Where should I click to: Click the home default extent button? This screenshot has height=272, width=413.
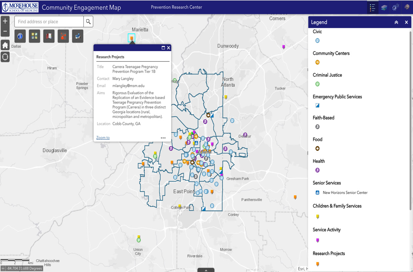pyautogui.click(x=5, y=45)
